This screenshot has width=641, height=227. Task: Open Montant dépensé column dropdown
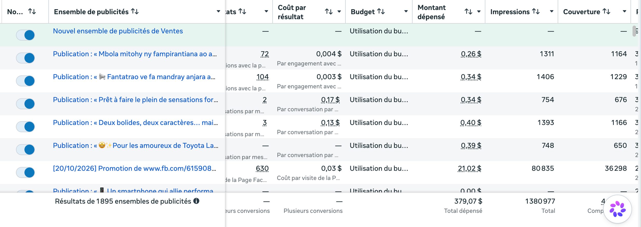(x=479, y=12)
